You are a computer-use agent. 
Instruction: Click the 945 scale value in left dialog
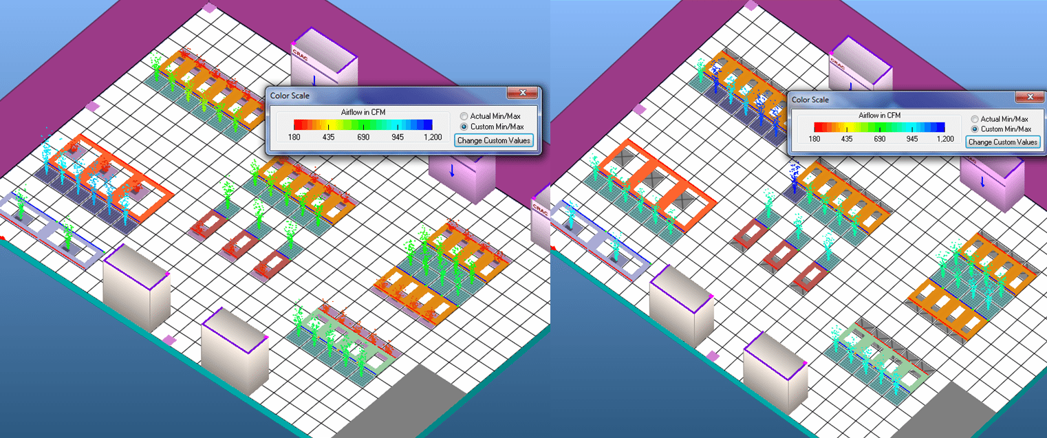point(398,138)
